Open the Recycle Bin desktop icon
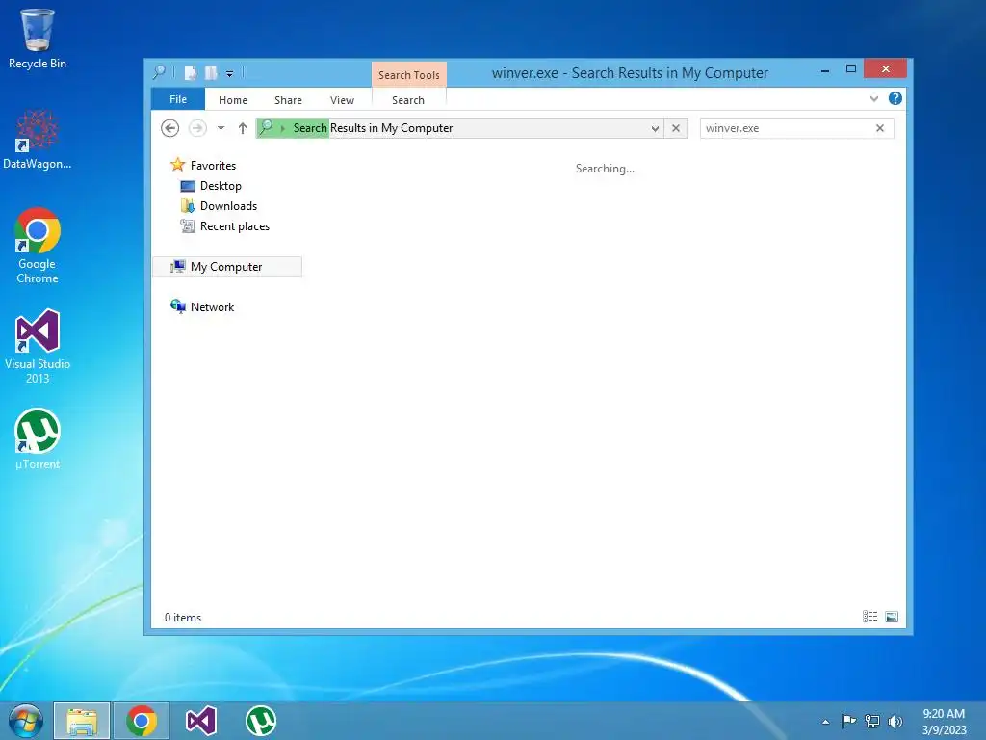The image size is (986, 740). click(x=38, y=39)
